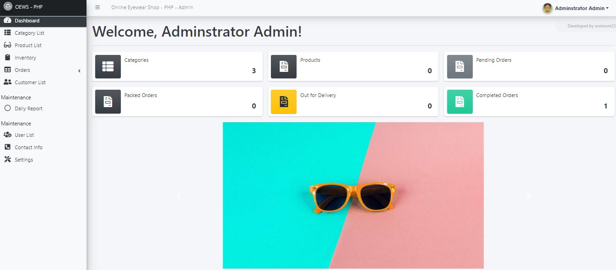Click the Pending Orders count
The height and width of the screenshot is (270, 616).
(x=606, y=71)
